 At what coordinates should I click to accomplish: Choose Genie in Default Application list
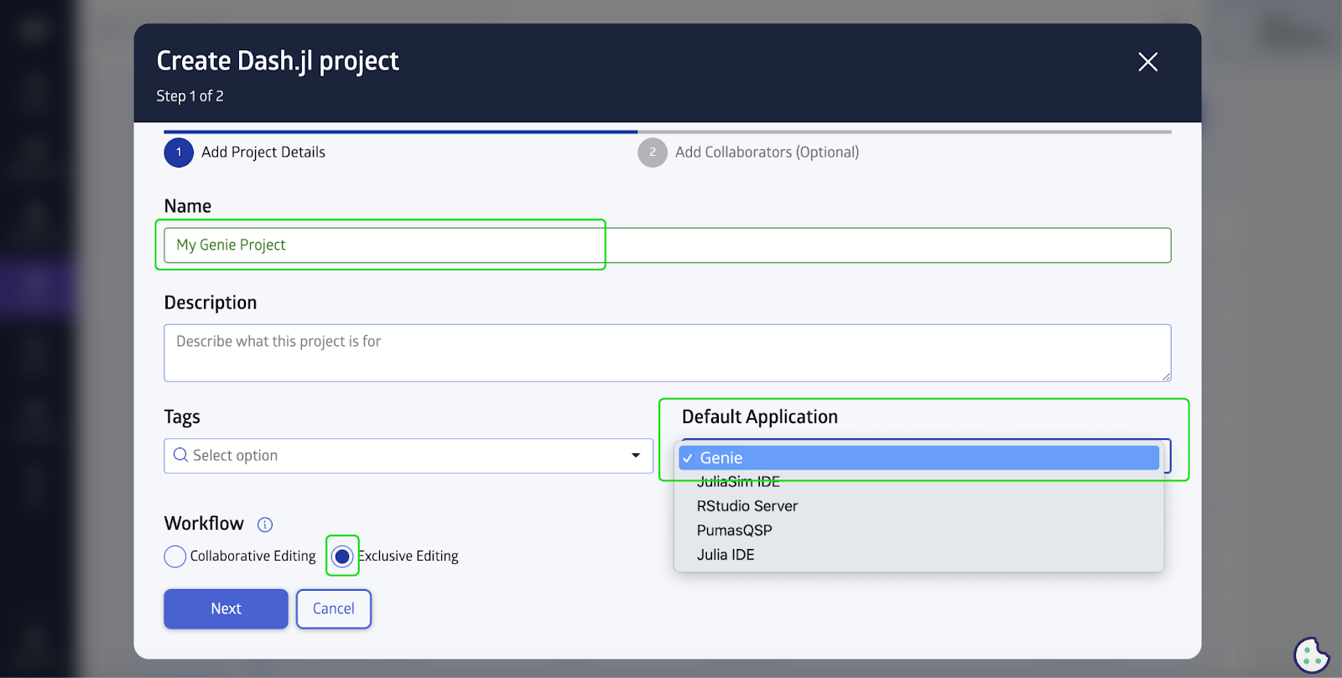point(918,458)
